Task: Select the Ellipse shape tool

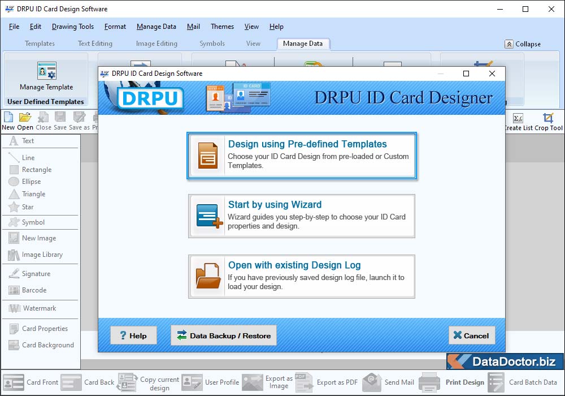Action: (x=24, y=182)
